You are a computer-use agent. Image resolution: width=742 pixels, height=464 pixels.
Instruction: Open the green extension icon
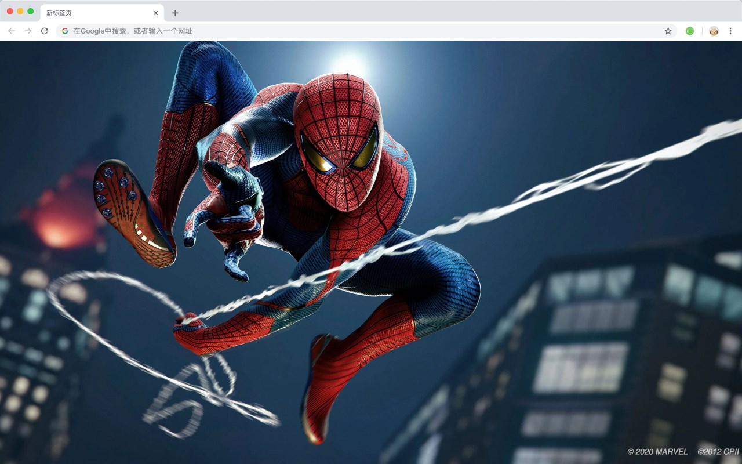690,31
